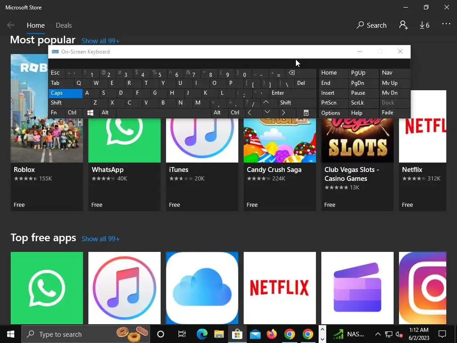Open Clipchamp tile in Top free apps
457x343 pixels.
357,288
